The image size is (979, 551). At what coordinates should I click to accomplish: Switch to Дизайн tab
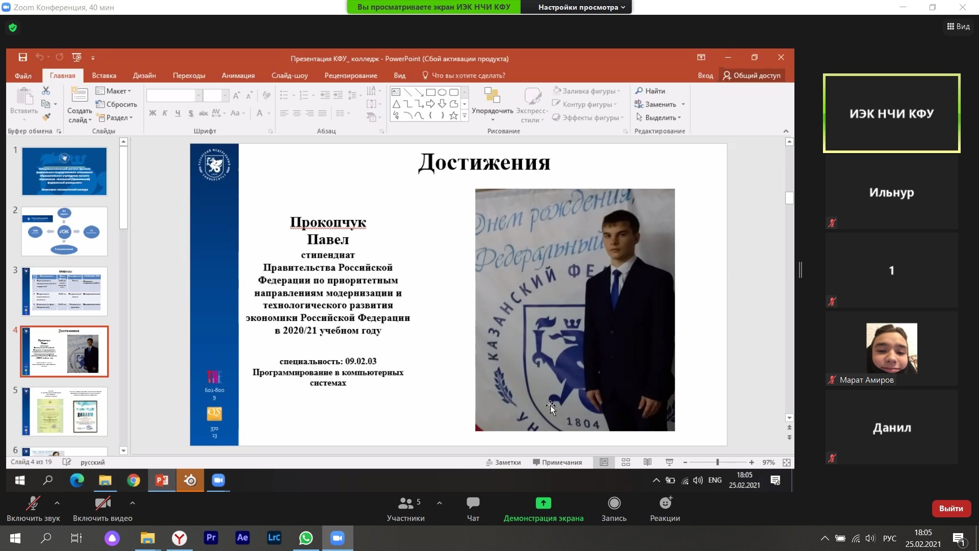pos(144,76)
